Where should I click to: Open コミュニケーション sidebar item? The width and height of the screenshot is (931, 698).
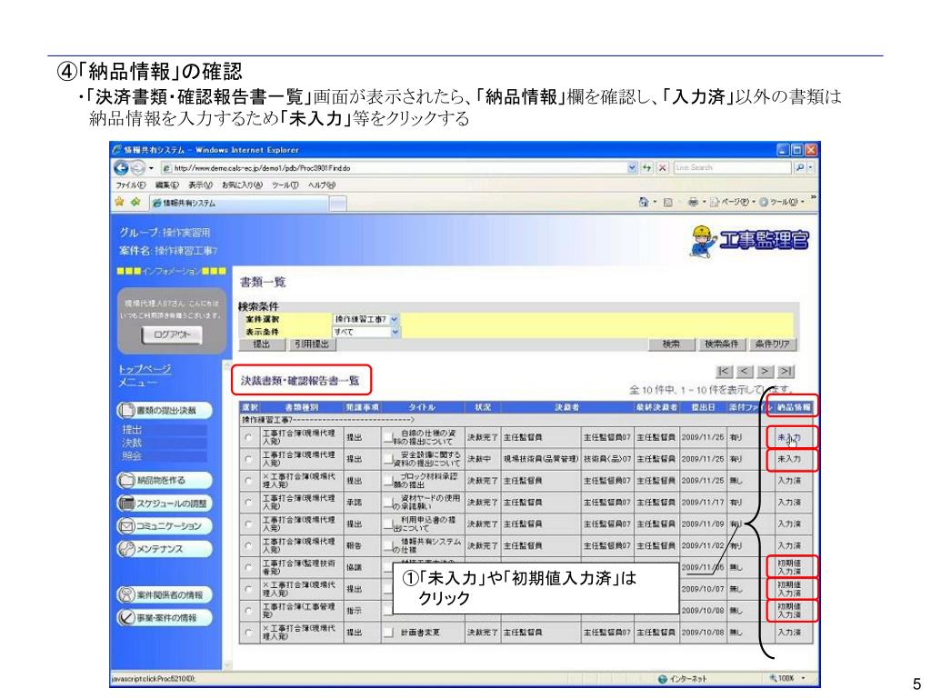click(x=165, y=526)
